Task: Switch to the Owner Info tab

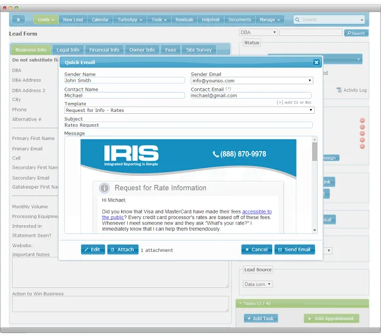Action: pos(142,50)
